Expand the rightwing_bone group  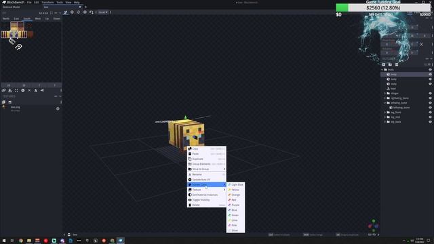click(x=385, y=98)
